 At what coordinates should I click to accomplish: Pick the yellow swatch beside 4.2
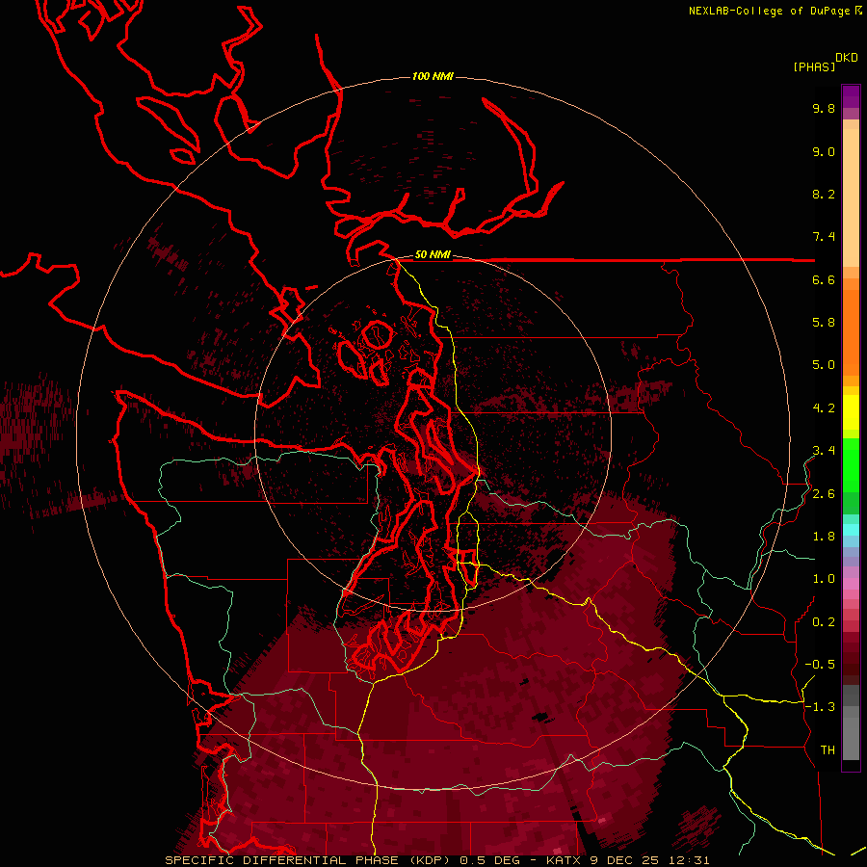[851, 410]
